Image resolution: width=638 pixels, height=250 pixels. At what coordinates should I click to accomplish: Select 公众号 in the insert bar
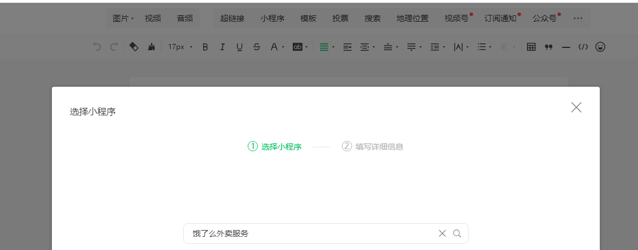[x=544, y=18]
